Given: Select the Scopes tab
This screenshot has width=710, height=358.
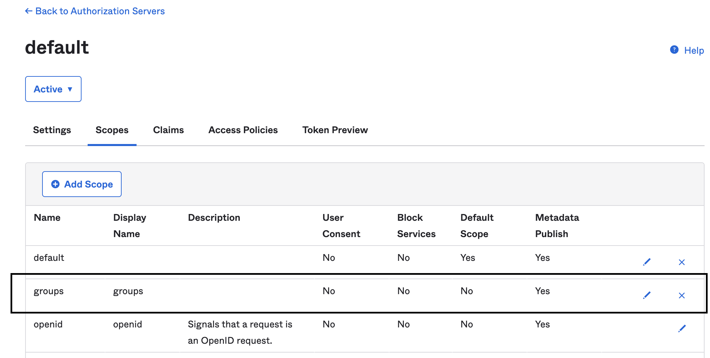Looking at the screenshot, I should (x=112, y=130).
